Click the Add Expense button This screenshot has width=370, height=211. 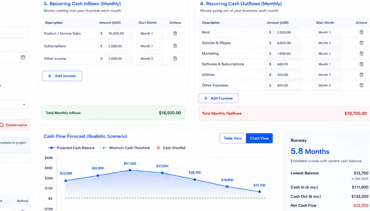coord(219,98)
